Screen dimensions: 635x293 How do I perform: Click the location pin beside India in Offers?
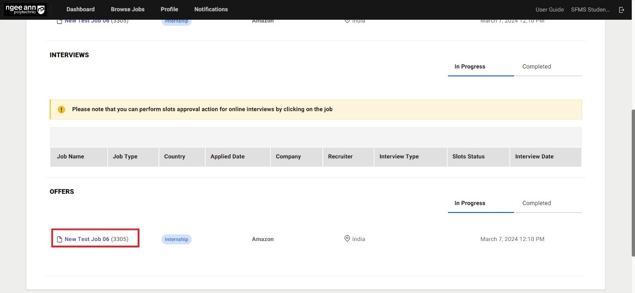pyautogui.click(x=347, y=239)
